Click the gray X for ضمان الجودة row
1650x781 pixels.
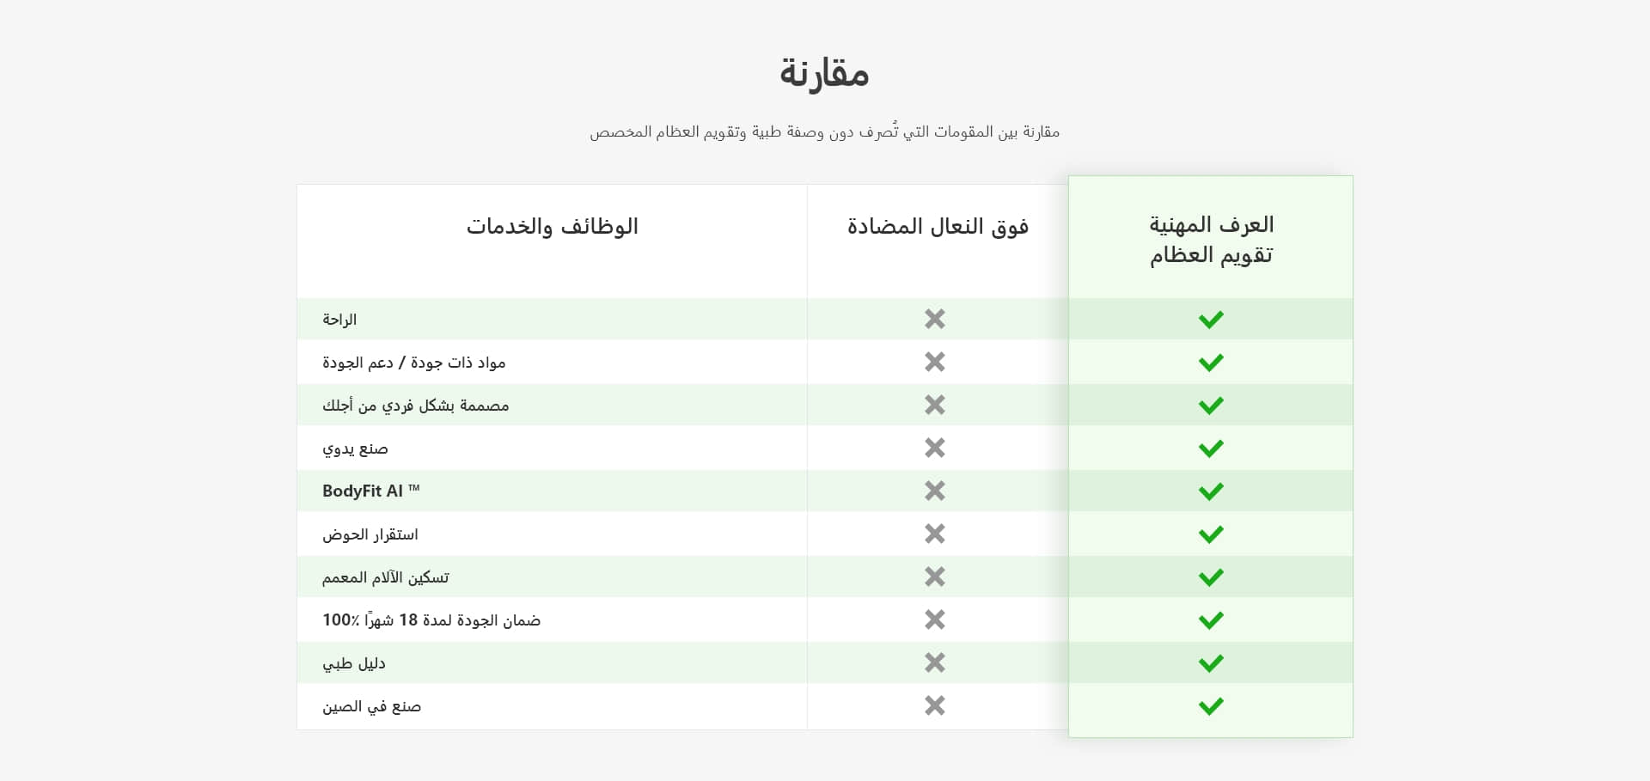coord(934,619)
